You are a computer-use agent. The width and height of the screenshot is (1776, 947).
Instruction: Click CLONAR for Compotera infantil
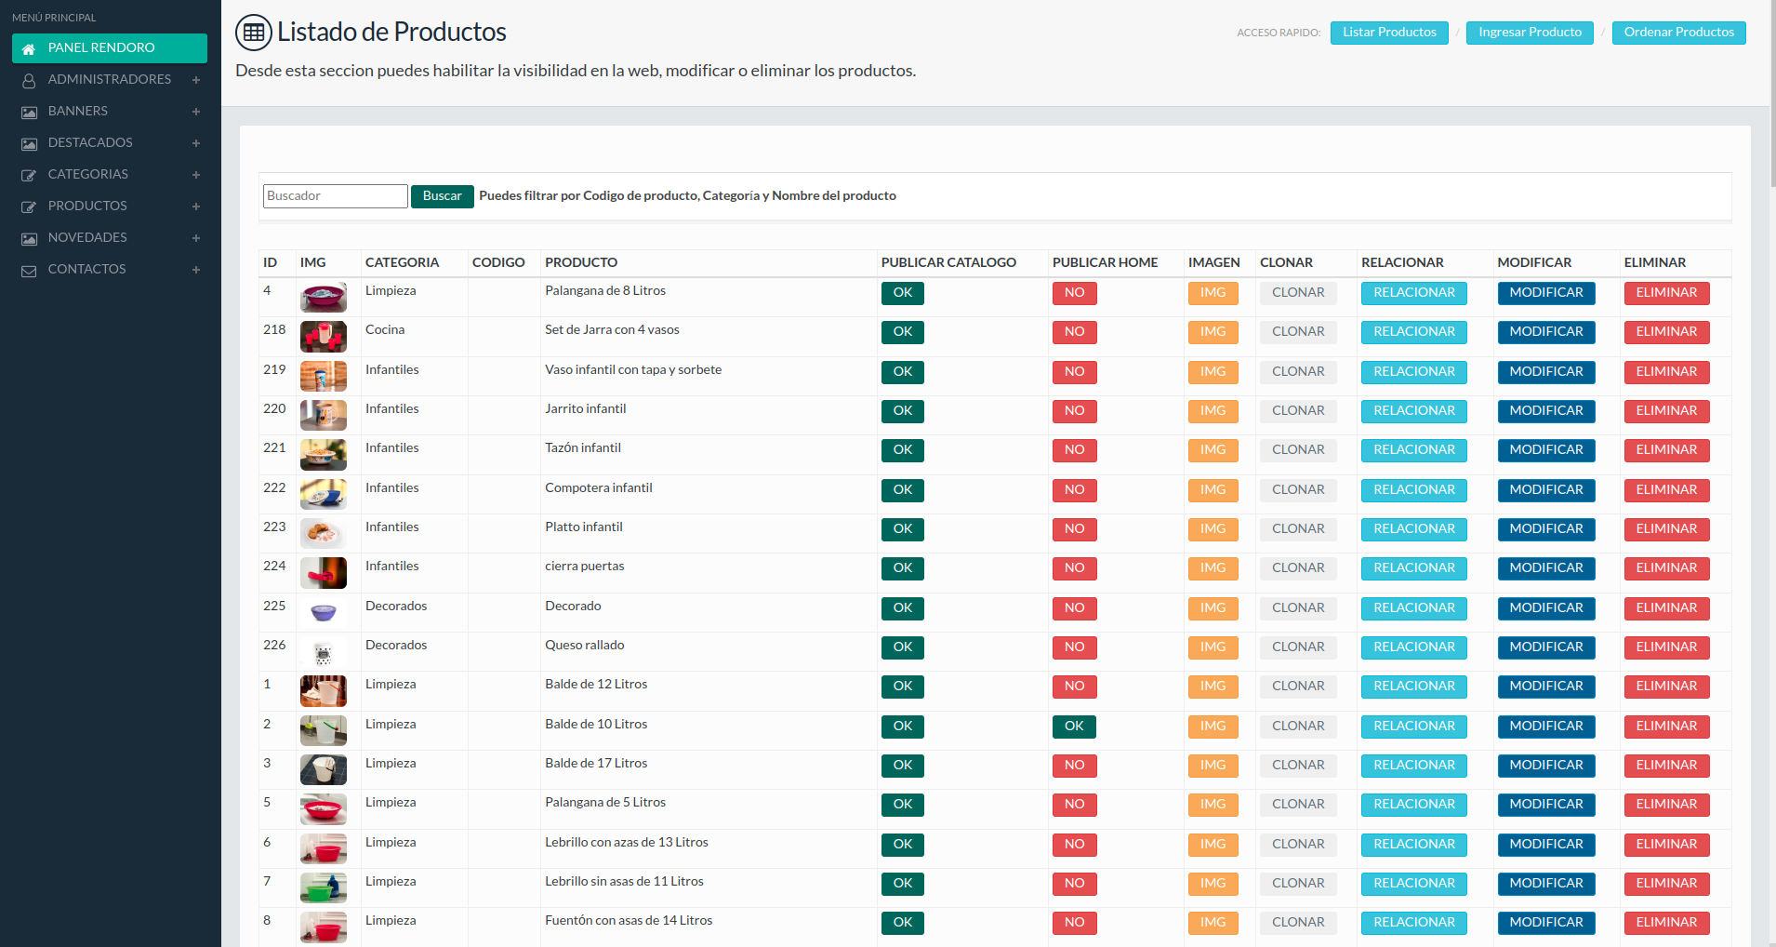pyautogui.click(x=1298, y=490)
